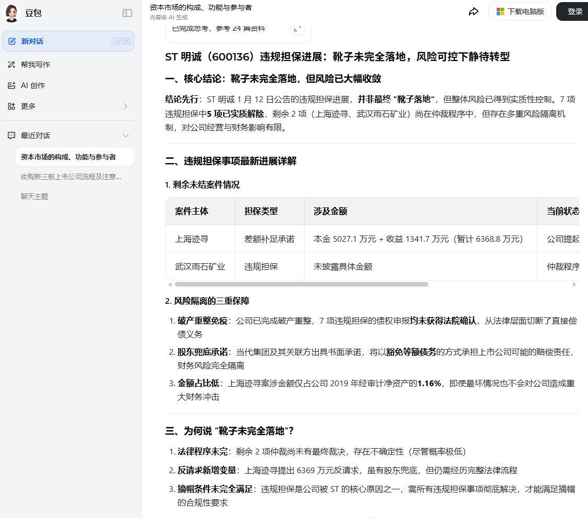588x518 pixels.
Task: Click the 当前状态 column header
Action: (558, 211)
